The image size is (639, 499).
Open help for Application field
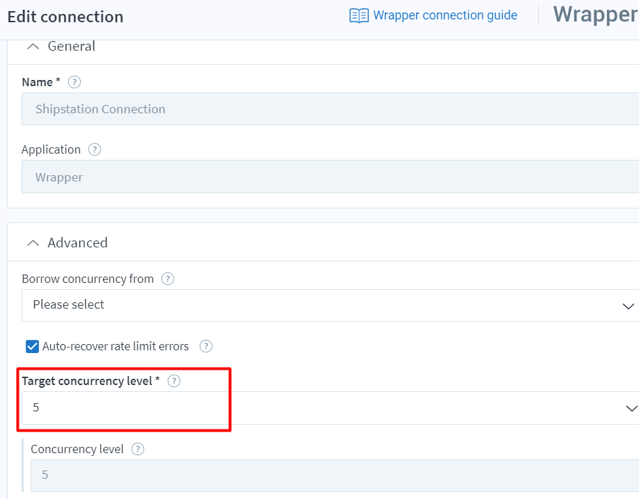point(95,149)
